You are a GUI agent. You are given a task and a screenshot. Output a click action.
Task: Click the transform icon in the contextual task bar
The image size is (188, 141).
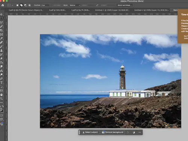click(128, 132)
